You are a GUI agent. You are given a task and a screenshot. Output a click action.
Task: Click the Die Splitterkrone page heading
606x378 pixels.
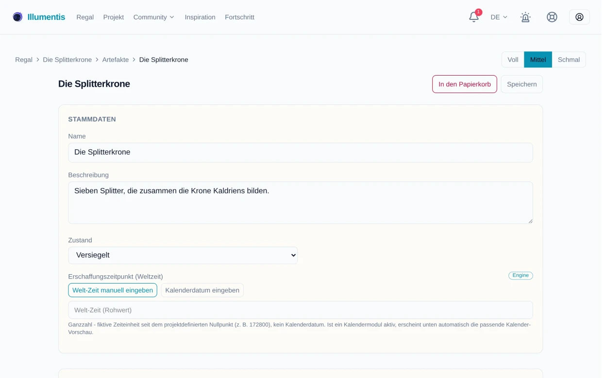point(94,84)
